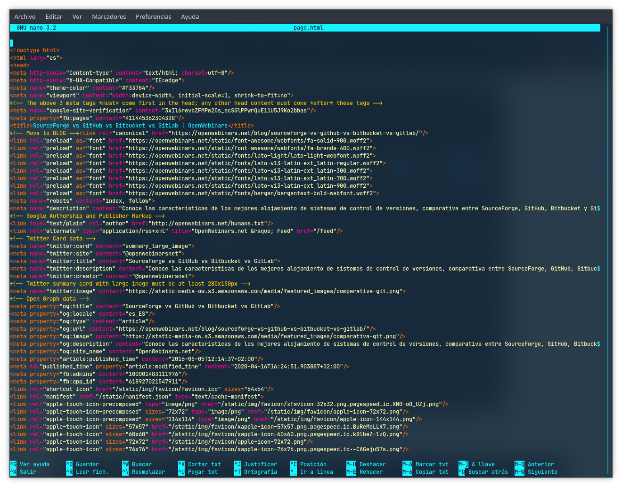Image resolution: width=622 pixels, height=487 pixels.
Task: Click the Open Graph data comment
Action: (x=49, y=299)
